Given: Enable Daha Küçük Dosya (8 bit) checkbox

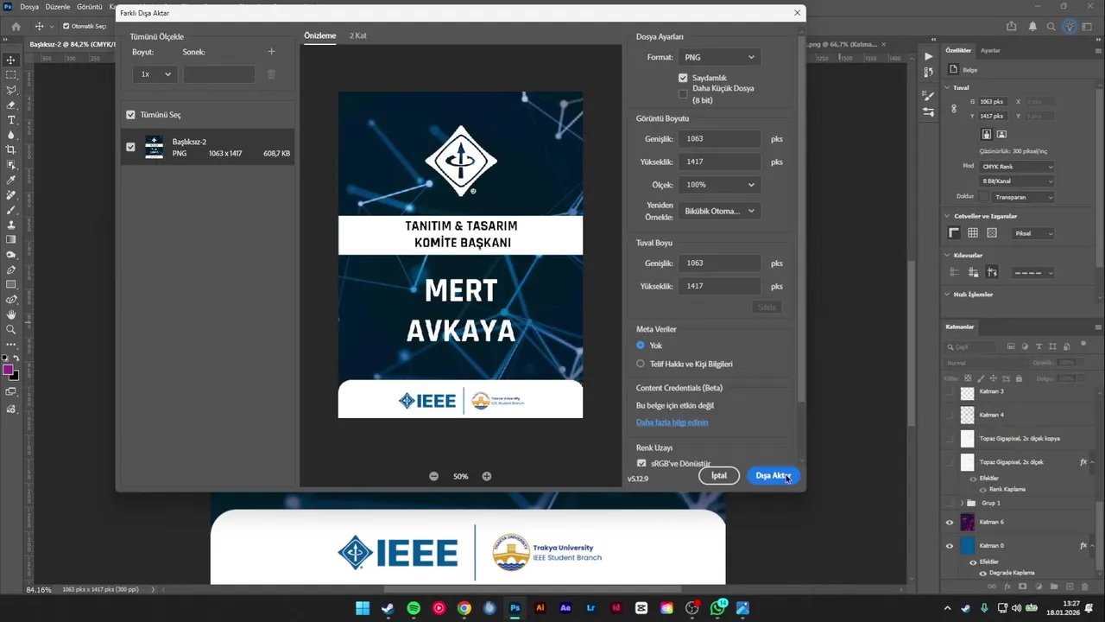Looking at the screenshot, I should point(683,93).
